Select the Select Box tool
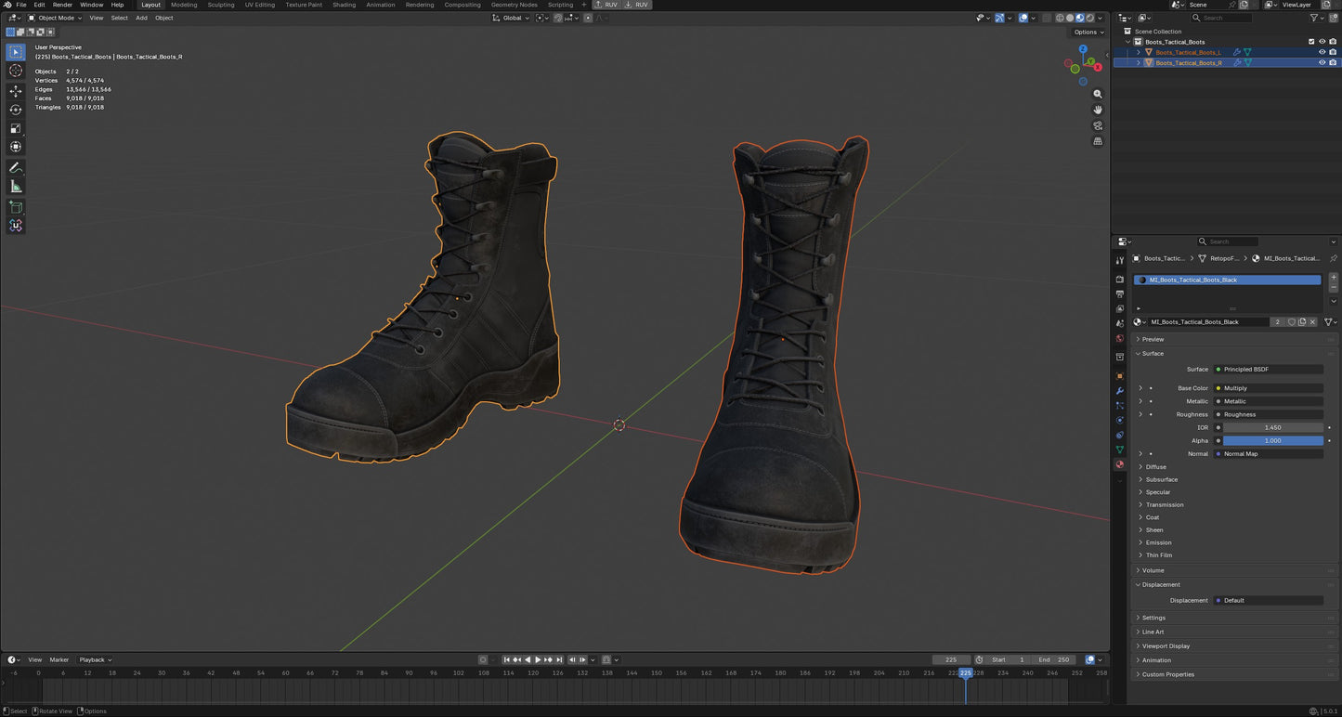The width and height of the screenshot is (1342, 717). click(16, 52)
